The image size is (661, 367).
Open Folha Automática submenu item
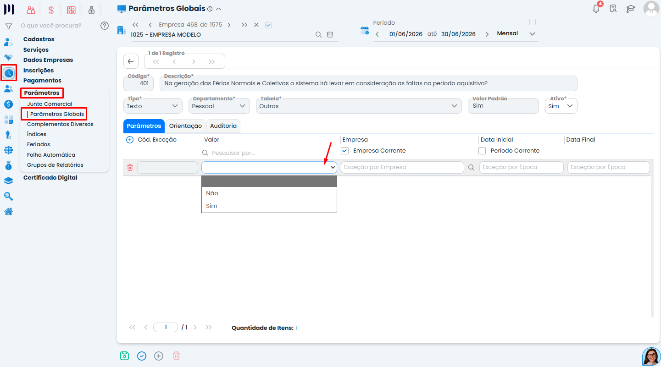click(51, 155)
